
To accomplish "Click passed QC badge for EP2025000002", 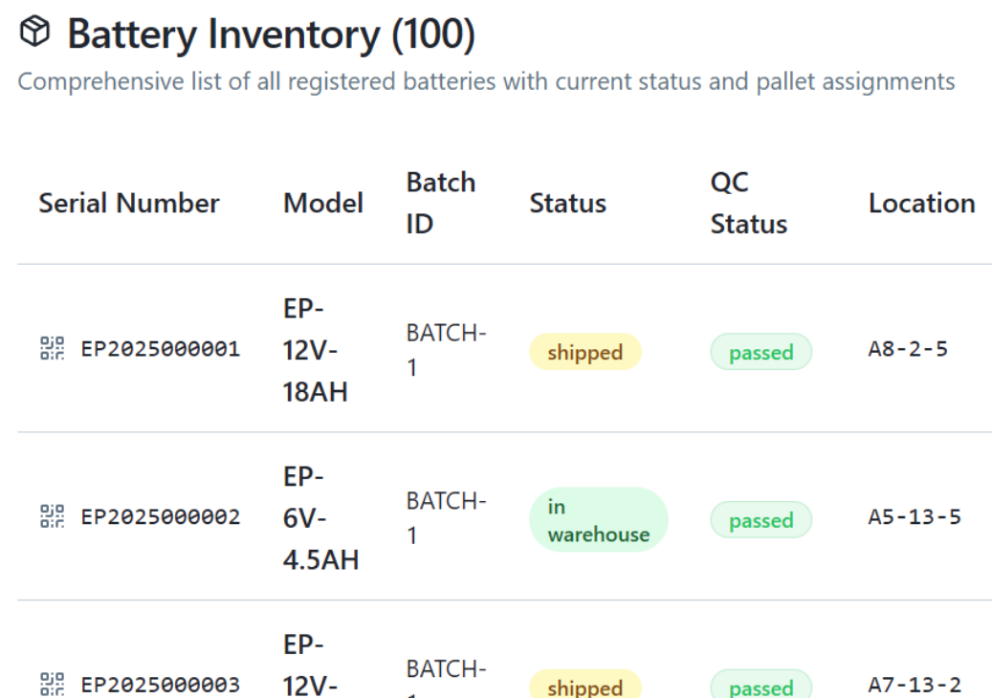I will point(761,520).
